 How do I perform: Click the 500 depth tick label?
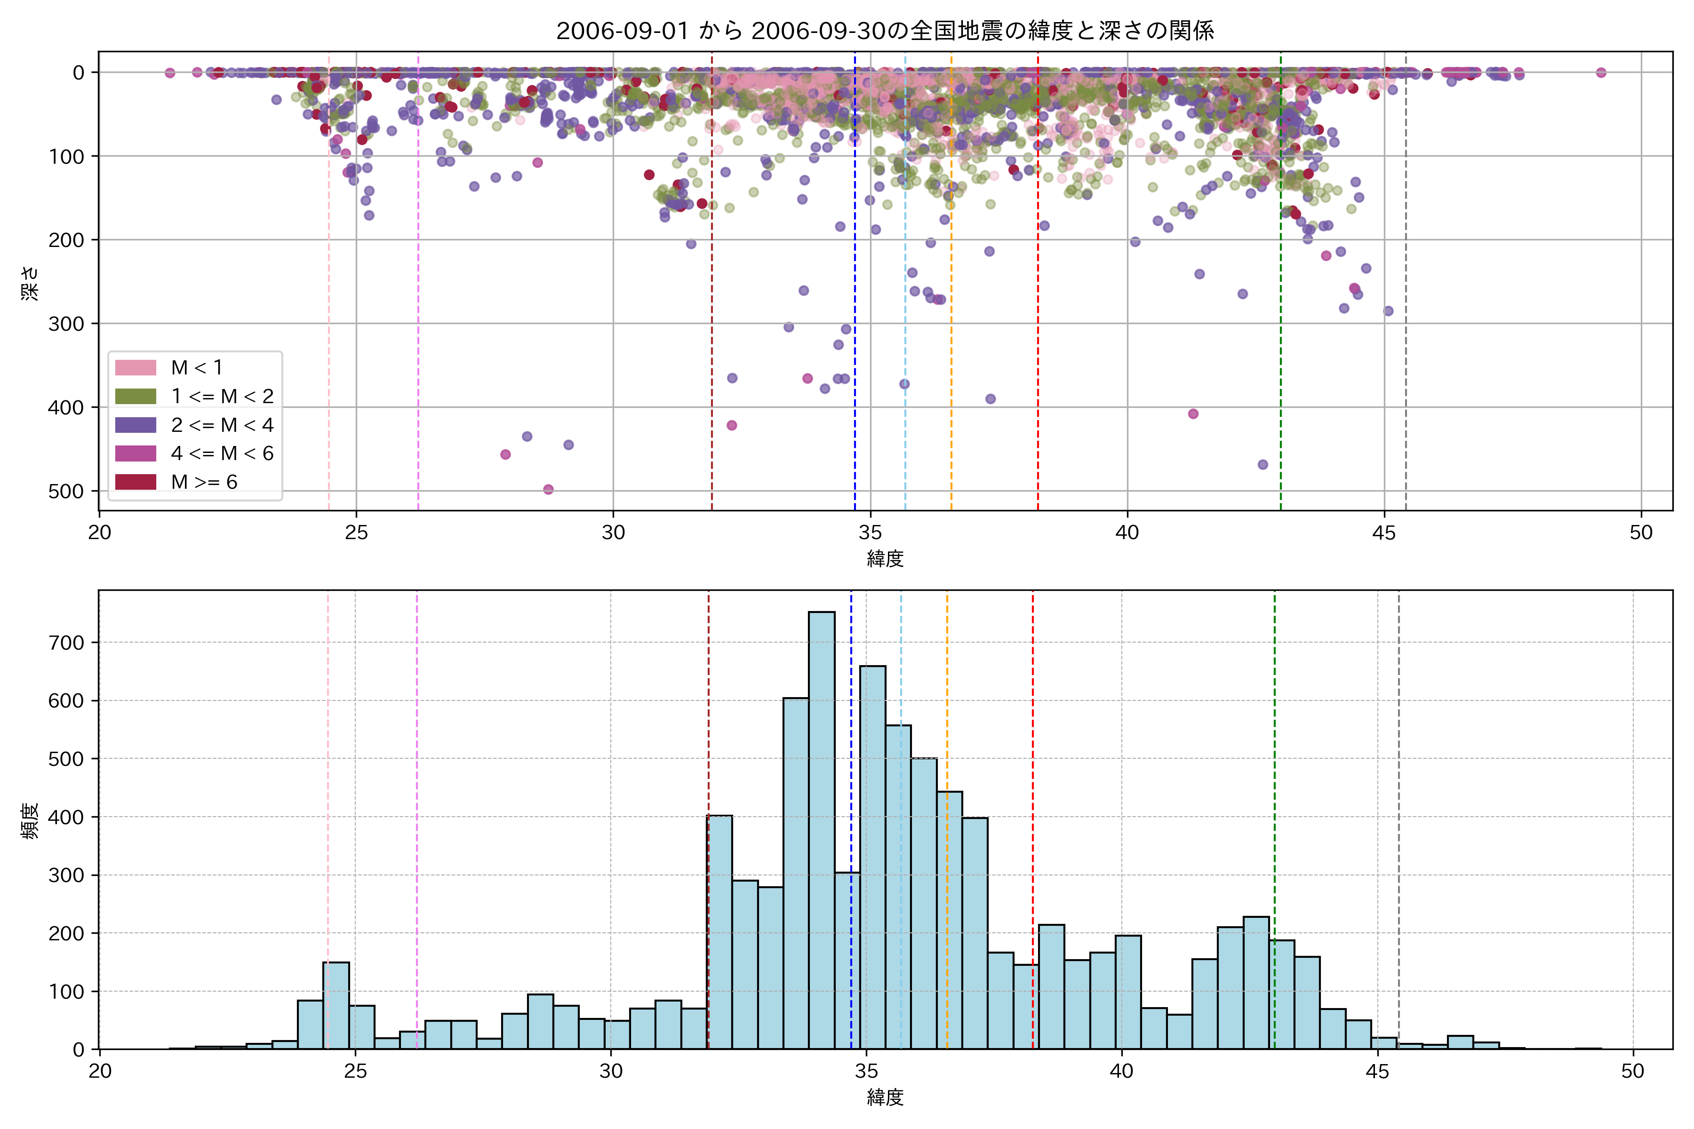[x=66, y=491]
